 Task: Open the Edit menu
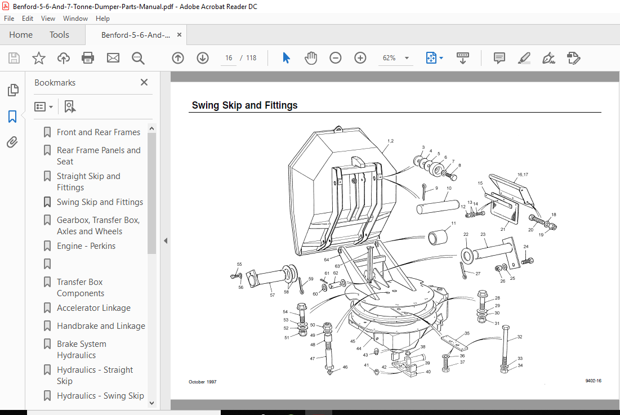[x=27, y=19]
